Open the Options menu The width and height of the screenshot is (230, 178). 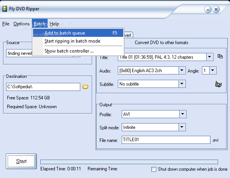point(22,24)
